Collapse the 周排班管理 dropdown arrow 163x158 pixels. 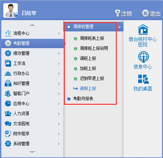tap(119, 27)
